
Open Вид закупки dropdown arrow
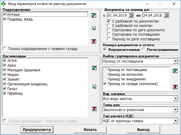click(175, 98)
